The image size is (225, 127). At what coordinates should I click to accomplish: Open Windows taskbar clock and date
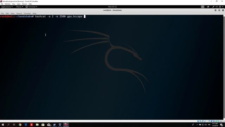tap(215, 125)
